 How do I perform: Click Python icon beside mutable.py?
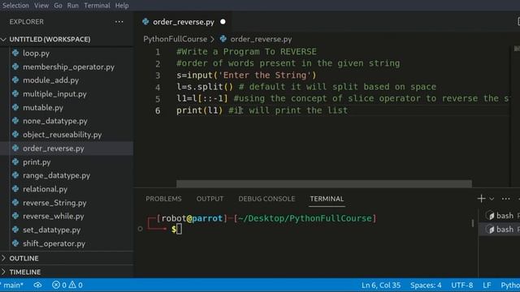(15, 107)
